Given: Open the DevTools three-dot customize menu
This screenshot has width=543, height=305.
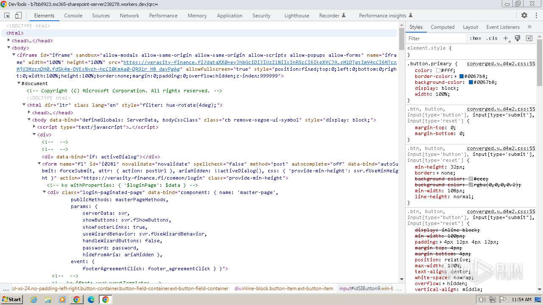Looking at the screenshot, I should pos(535,15).
